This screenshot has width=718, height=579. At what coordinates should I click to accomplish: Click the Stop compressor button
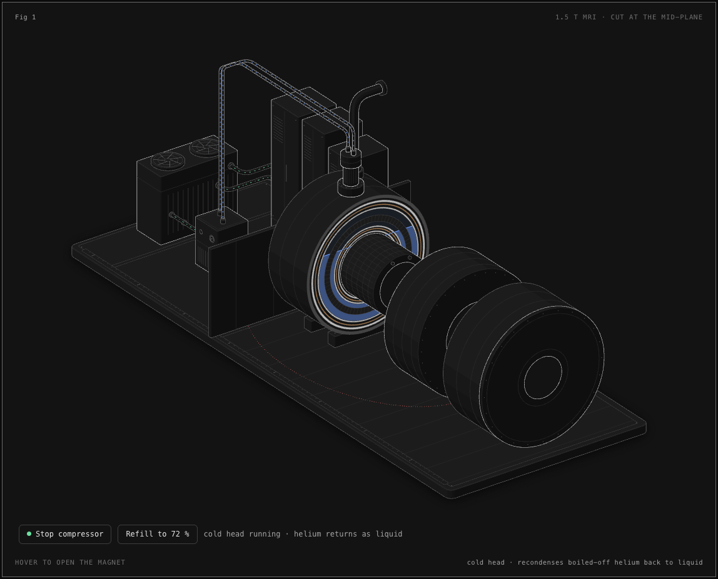pyautogui.click(x=65, y=534)
